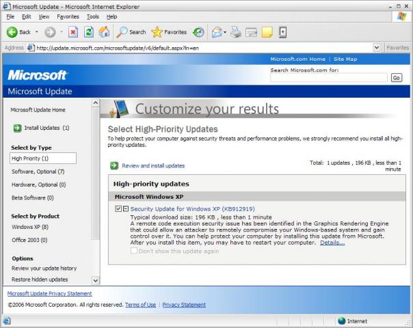Open Terms of Use link
The width and height of the screenshot is (413, 328).
140,305
